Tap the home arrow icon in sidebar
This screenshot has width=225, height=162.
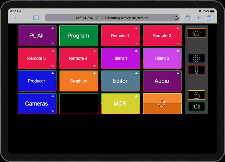click(x=197, y=33)
